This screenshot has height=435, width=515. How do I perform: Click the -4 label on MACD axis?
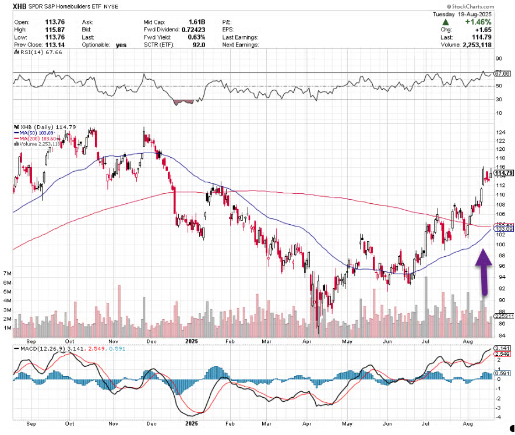pos(498,418)
